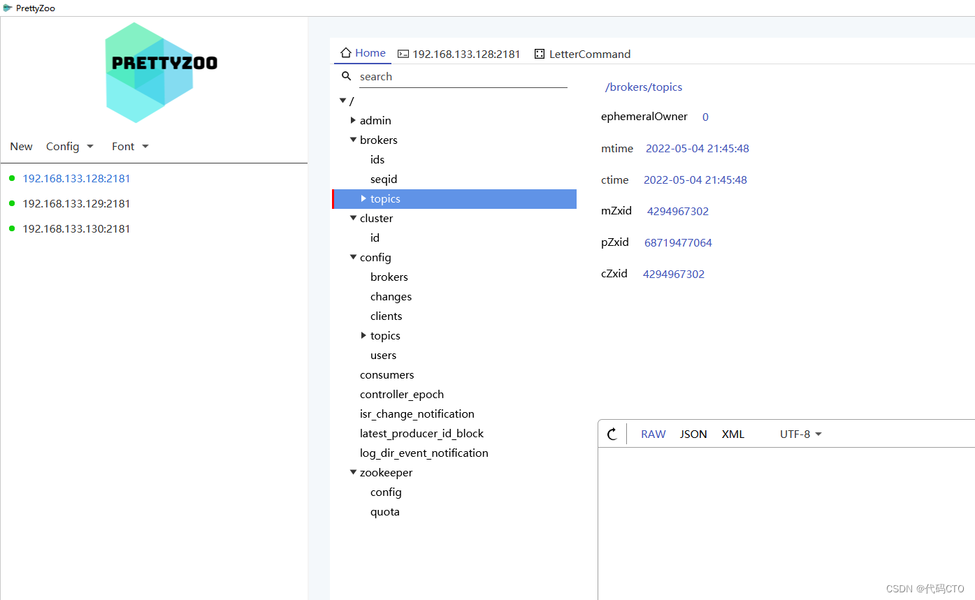975x600 pixels.
Task: Switch to the LetterCommand tab
Action: 582,54
